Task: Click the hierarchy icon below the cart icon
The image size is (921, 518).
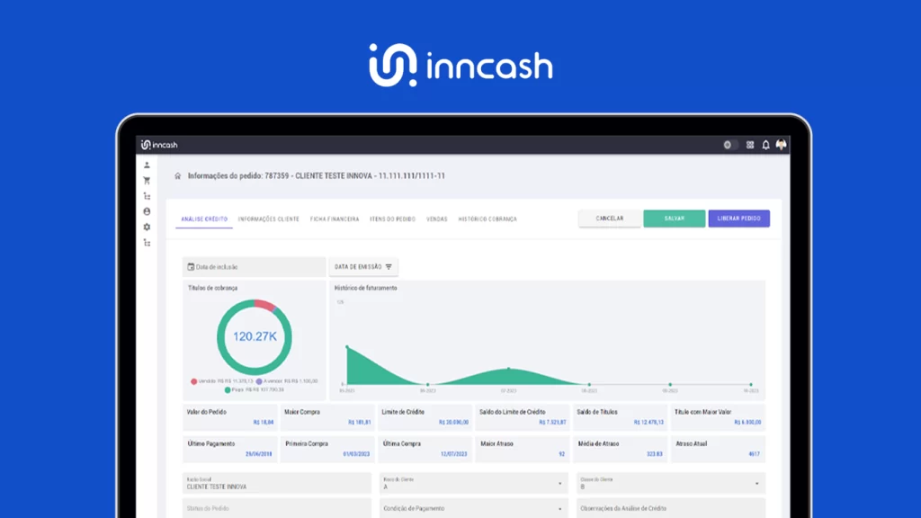Action: pos(147,196)
